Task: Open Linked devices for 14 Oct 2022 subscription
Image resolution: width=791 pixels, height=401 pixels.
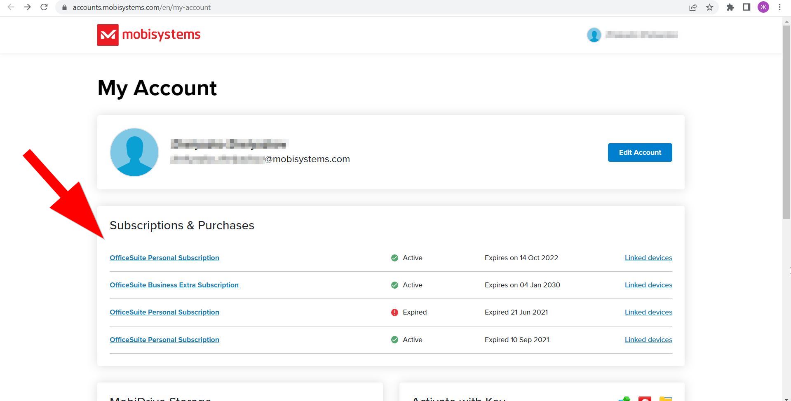Action: tap(648, 258)
